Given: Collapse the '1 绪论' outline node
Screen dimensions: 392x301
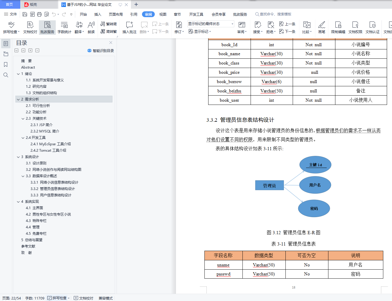Looking at the screenshot, I should point(18,74).
